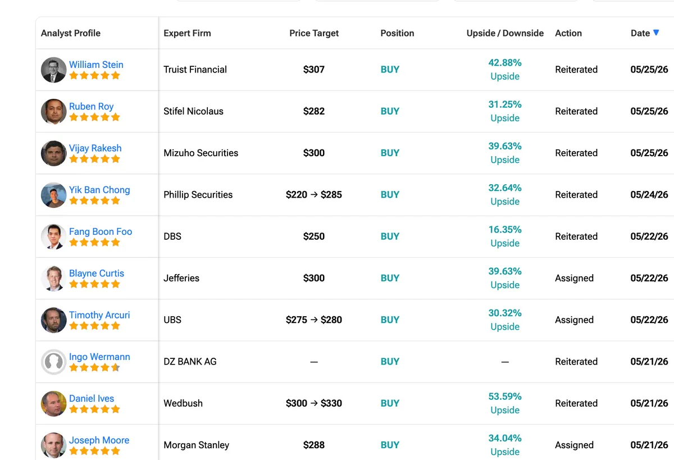Image resolution: width=674 pixels, height=460 pixels.
Task: Click Blayne Curtis's star rating
Action: [95, 284]
